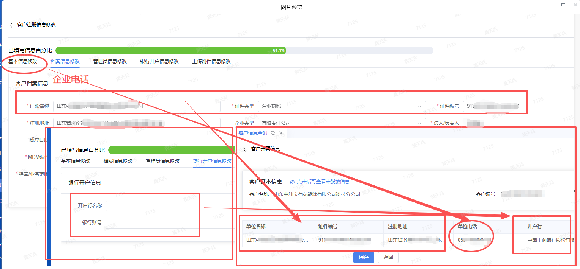Click the 61.1% green progress bar
580x269 pixels.
[x=171, y=50]
